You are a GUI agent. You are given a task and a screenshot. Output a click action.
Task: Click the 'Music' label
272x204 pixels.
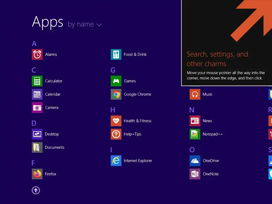click(x=208, y=94)
